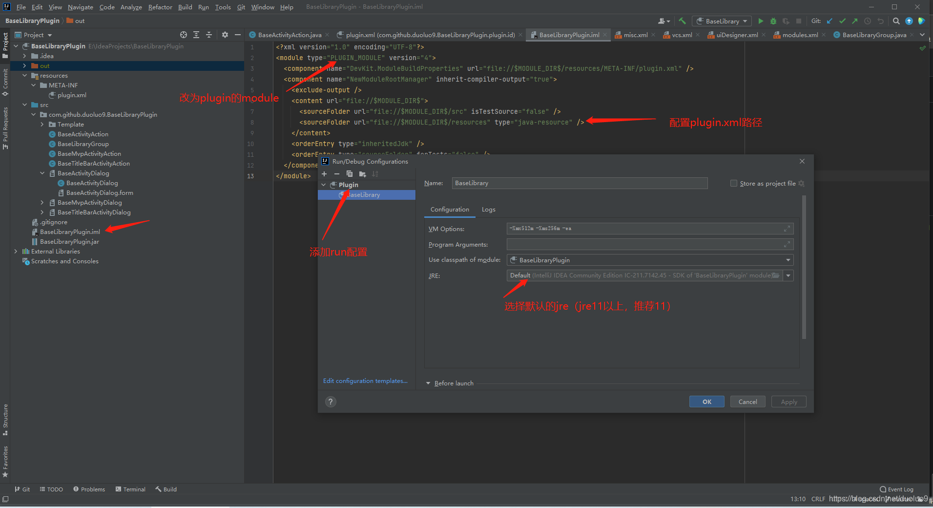Change CRLF line separator in status bar
The width and height of the screenshot is (933, 508).
[x=818, y=499]
